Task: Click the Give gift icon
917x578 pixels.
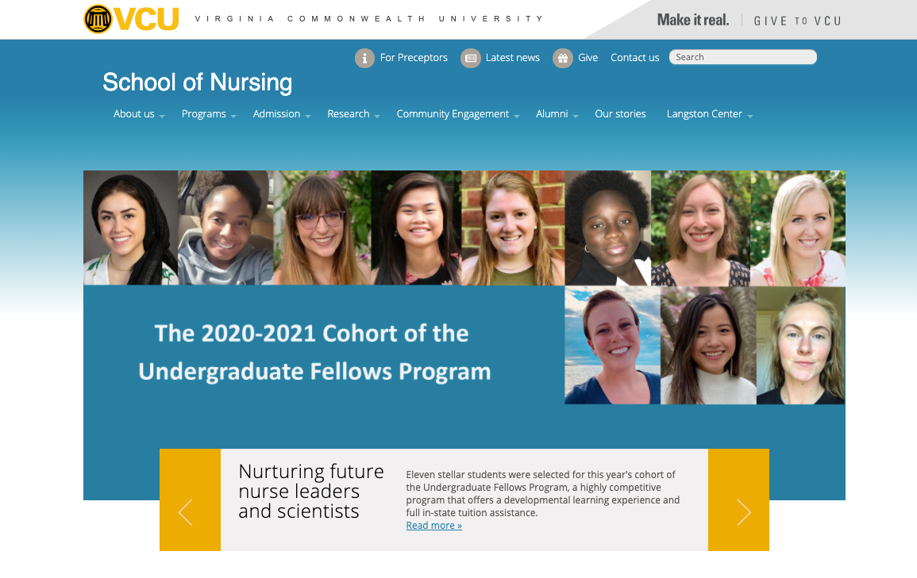Action: (563, 58)
